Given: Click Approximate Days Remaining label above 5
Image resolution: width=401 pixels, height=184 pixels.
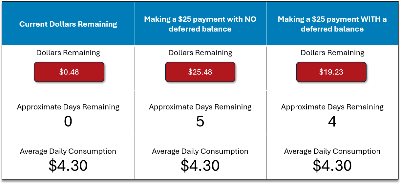Looking at the screenshot, I should [x=200, y=107].
